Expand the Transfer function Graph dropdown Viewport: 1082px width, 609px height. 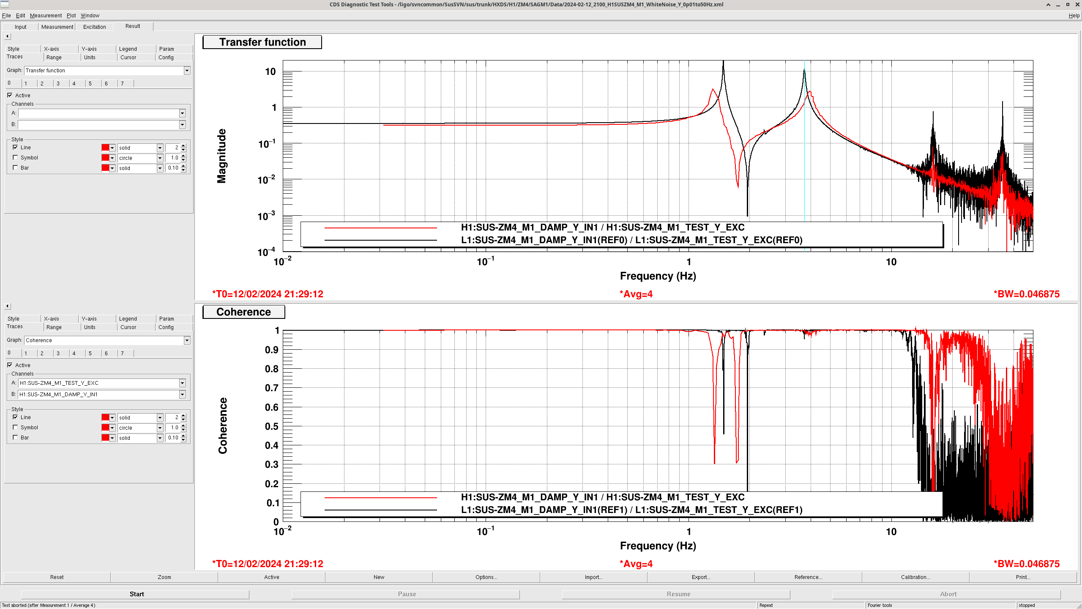[x=187, y=71]
